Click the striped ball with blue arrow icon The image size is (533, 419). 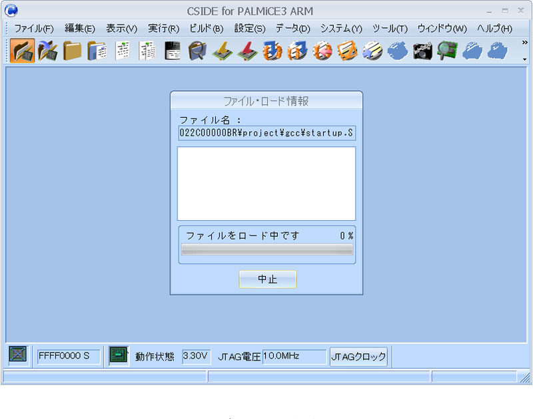372,51
